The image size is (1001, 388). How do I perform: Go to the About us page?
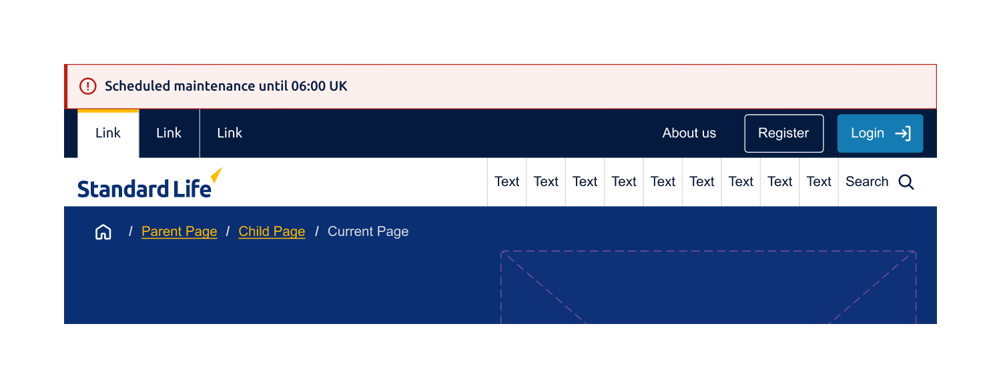click(689, 133)
